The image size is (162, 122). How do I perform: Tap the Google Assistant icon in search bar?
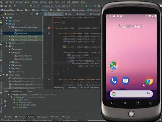point(148,94)
